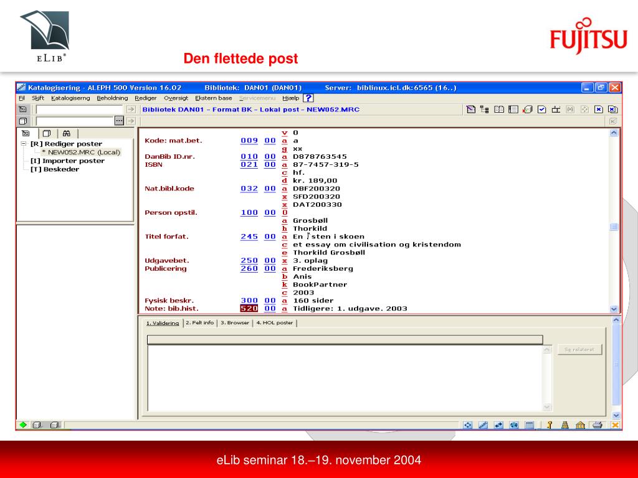Select [T] Beskeder tree item
The height and width of the screenshot is (478, 638).
(55, 169)
